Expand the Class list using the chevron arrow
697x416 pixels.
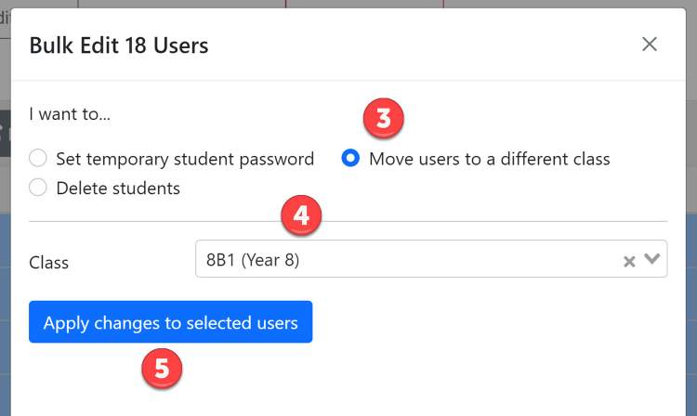(651, 258)
